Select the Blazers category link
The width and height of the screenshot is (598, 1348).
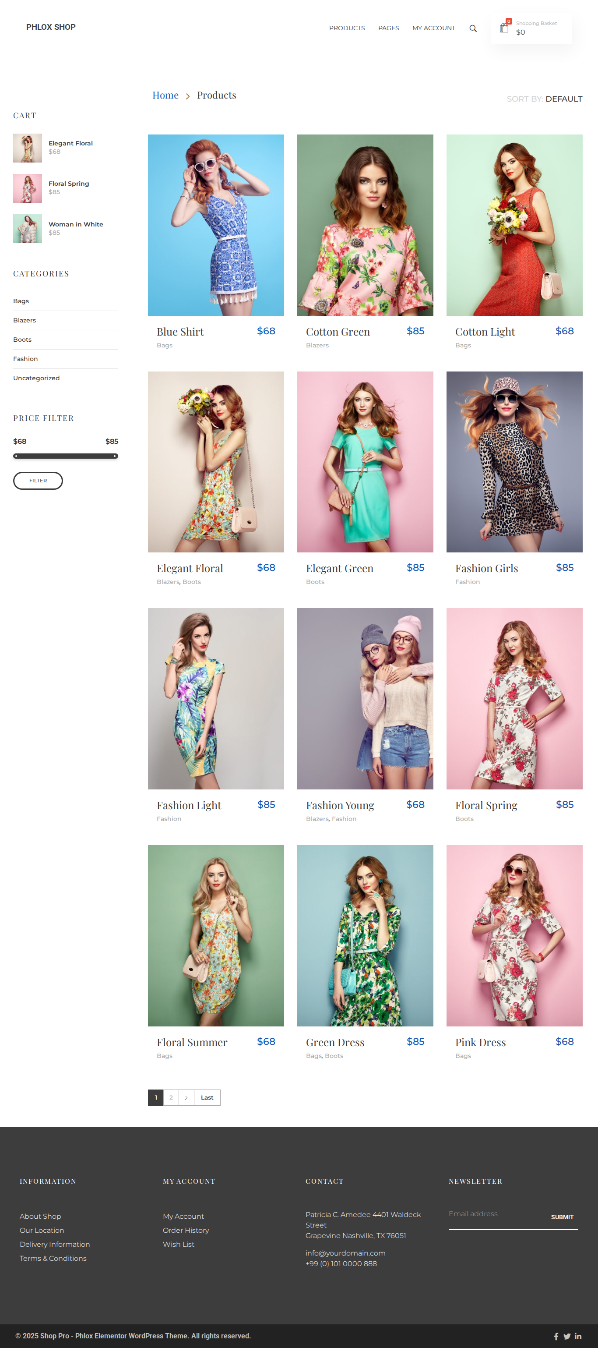(25, 320)
